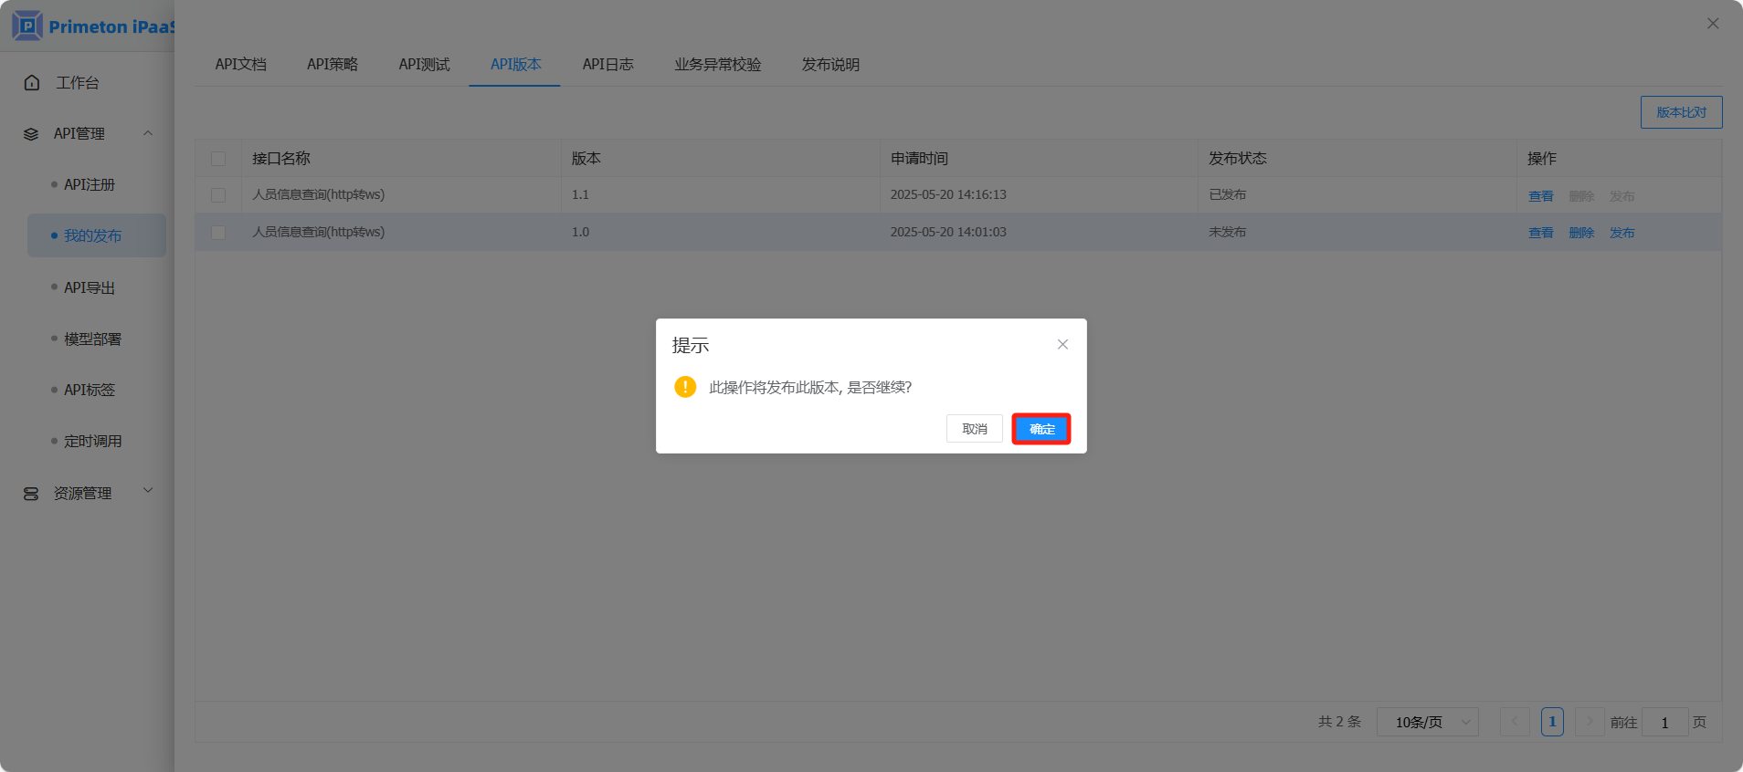Open the 发布说明 tab
Viewport: 1743px width, 772px height.
[830, 65]
